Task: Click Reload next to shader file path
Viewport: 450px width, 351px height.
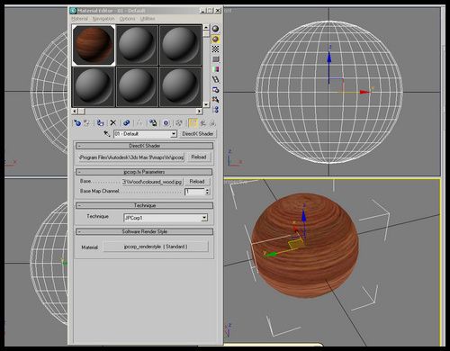Action: click(199, 157)
